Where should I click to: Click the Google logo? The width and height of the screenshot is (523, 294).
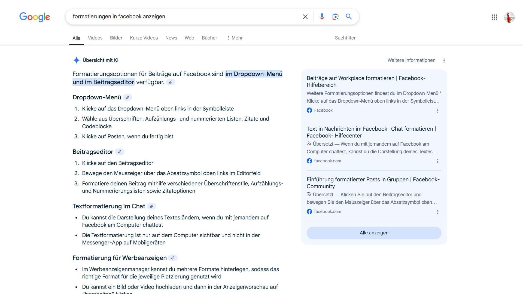(35, 17)
